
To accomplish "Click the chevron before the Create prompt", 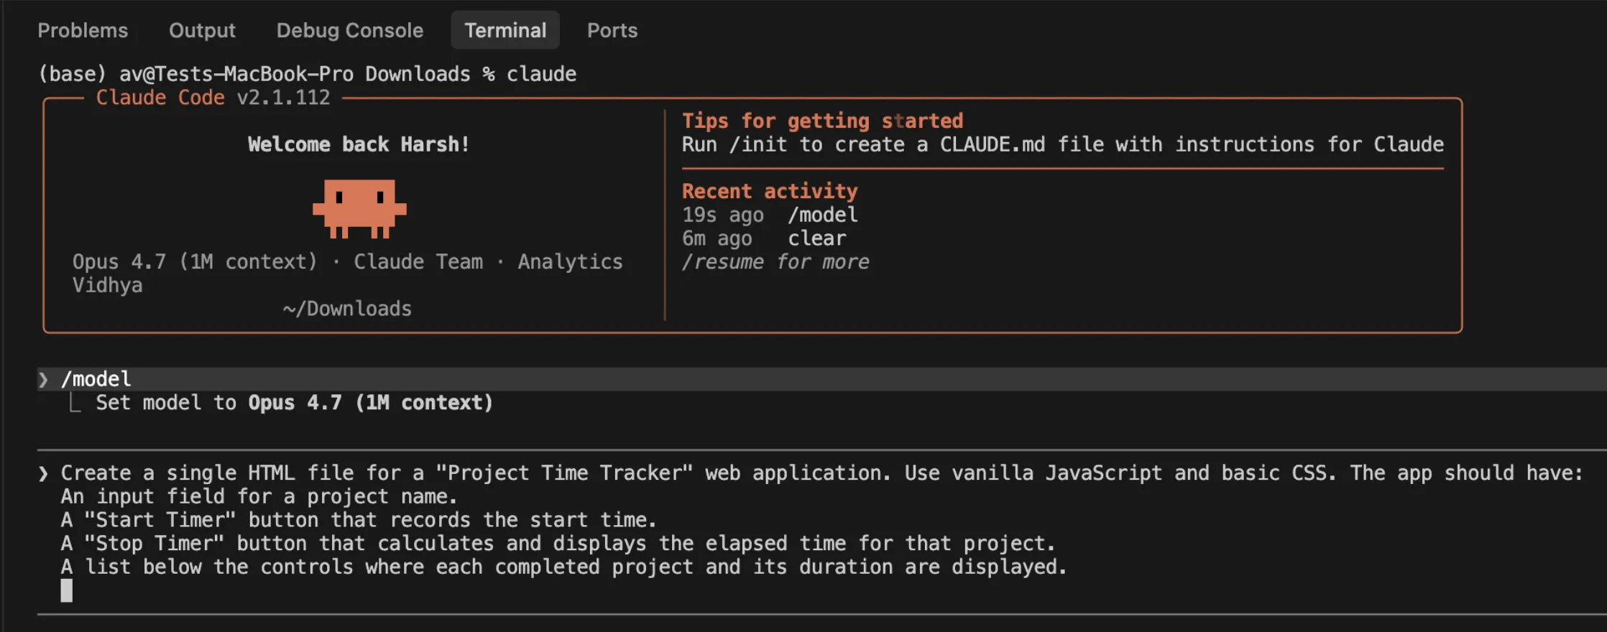I will click(x=44, y=473).
